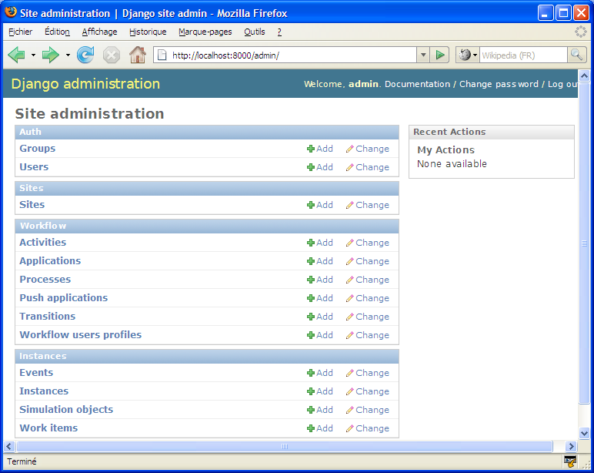Open the Wikipedia search engine dropdown

468,55
